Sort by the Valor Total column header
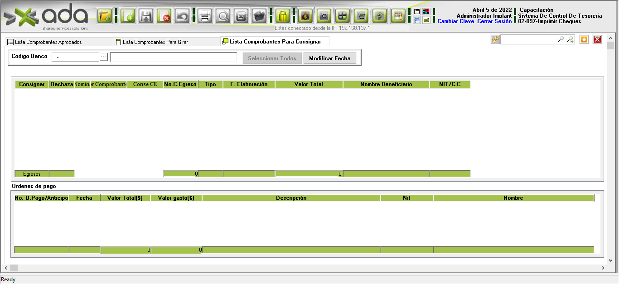619x284 pixels. click(x=309, y=84)
